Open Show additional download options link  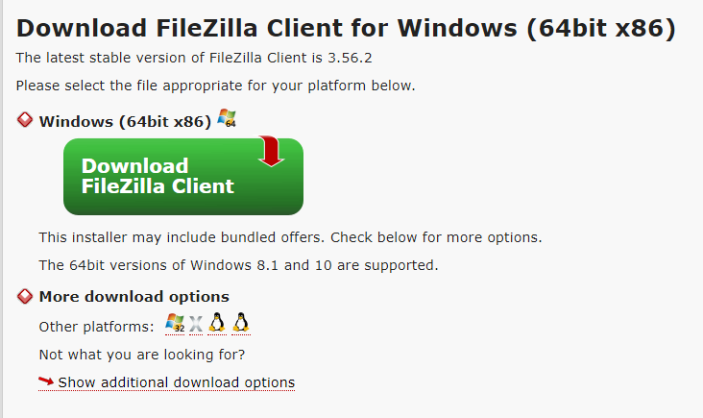click(176, 382)
